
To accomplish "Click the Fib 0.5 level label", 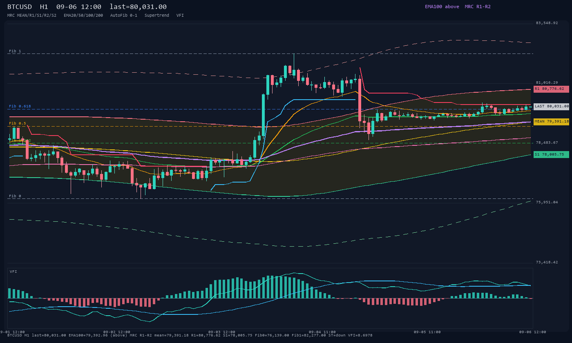I will pyautogui.click(x=18, y=123).
